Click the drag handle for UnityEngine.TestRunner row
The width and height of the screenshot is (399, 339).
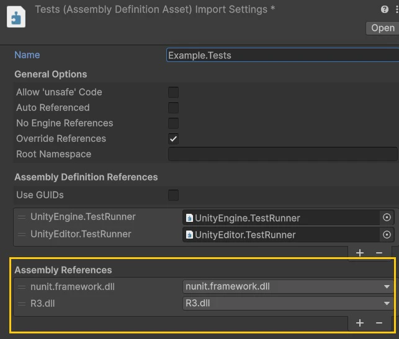pyautogui.click(x=22, y=217)
